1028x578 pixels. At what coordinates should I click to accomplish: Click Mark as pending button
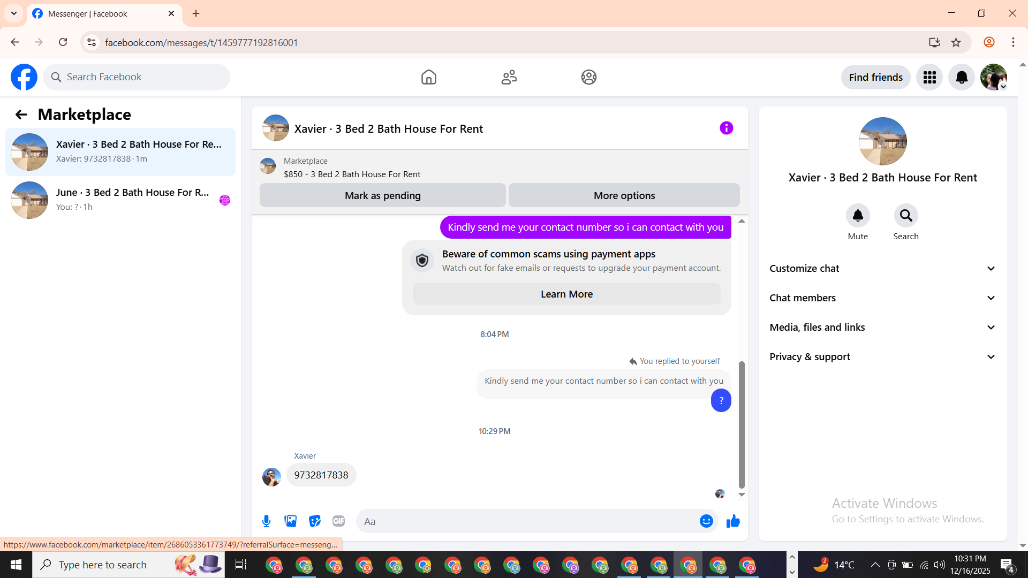pos(383,195)
